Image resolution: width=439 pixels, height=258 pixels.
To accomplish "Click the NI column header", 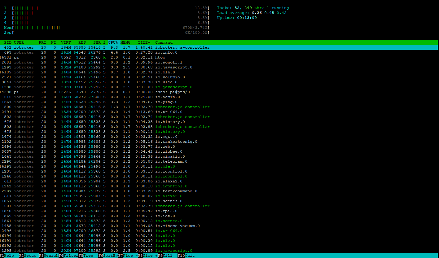I will (x=54, y=42).
